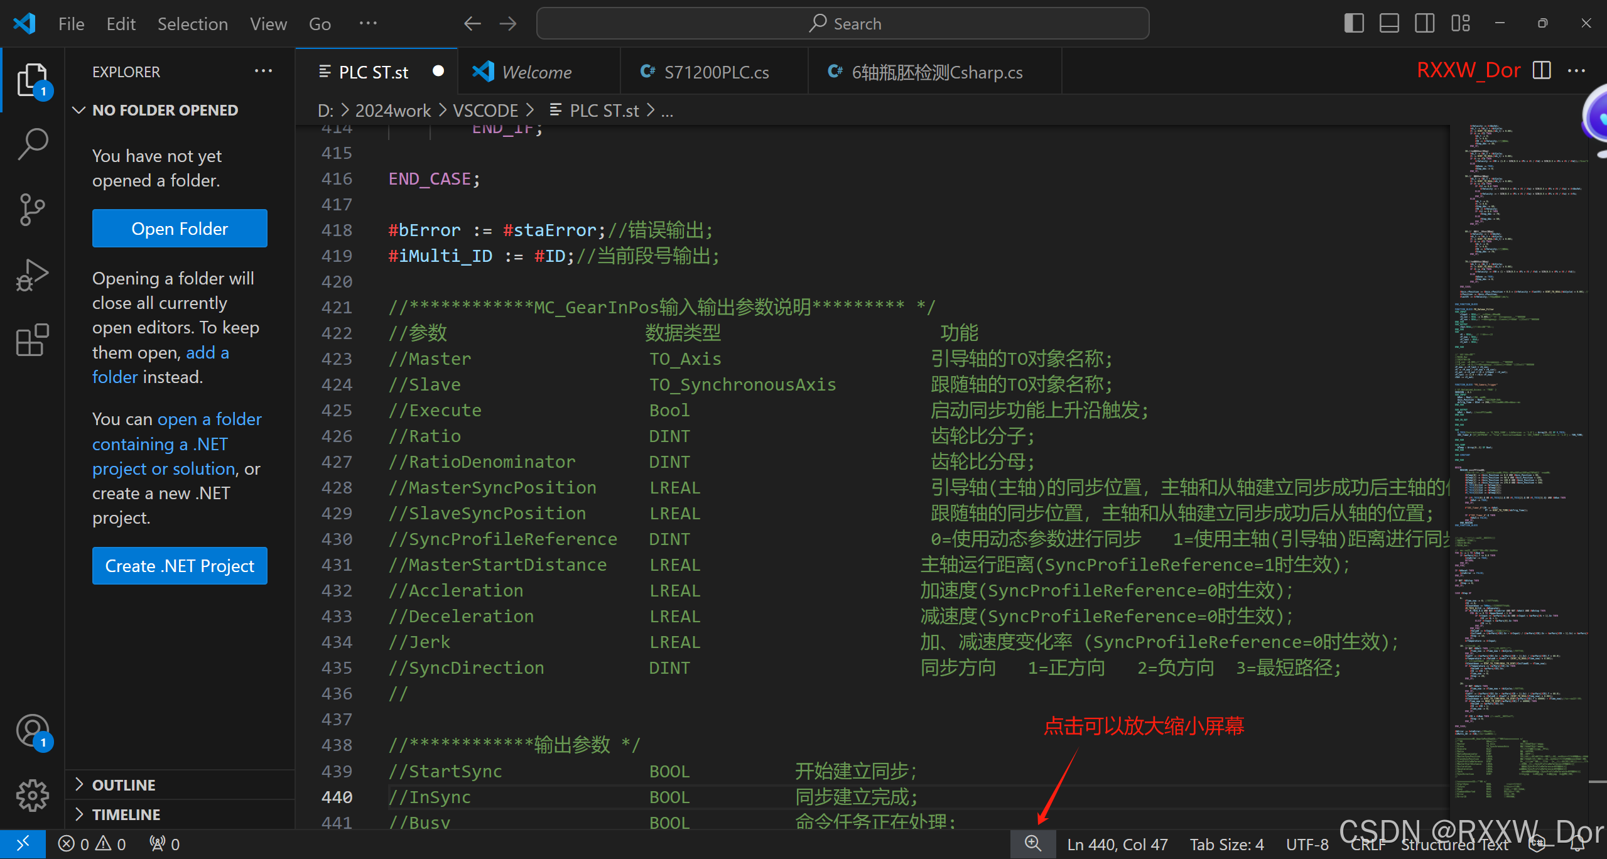Expand the TIMELINE section
The image size is (1607, 859).
point(126,814)
